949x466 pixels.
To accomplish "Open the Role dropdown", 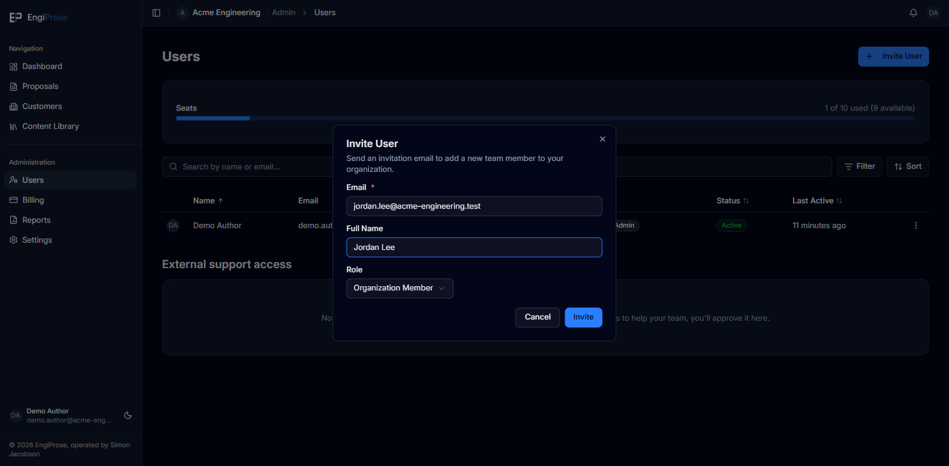I will coord(399,288).
